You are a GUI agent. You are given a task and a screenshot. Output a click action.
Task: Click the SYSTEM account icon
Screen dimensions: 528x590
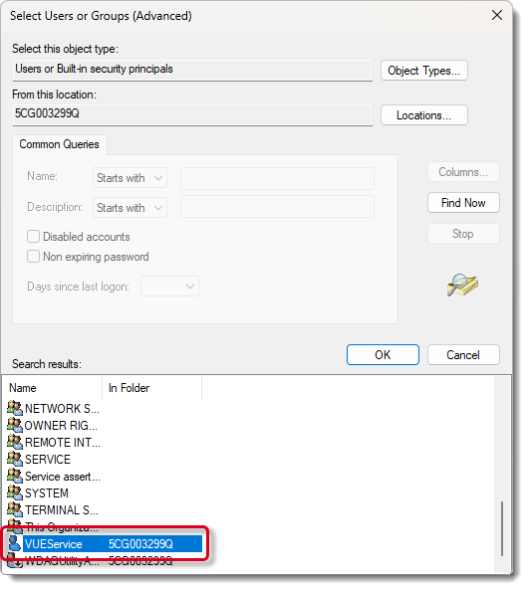point(15,492)
